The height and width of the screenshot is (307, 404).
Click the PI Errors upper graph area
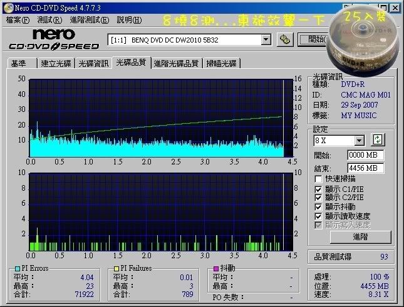click(162, 118)
